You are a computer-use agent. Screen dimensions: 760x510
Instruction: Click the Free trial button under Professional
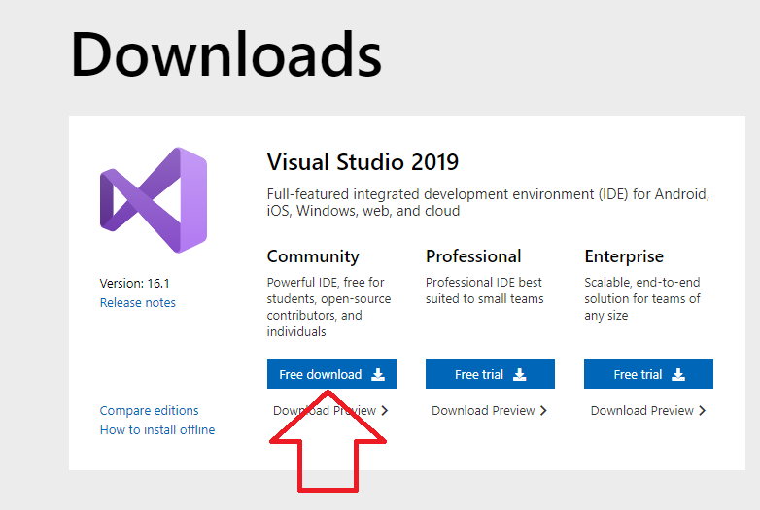[490, 374]
